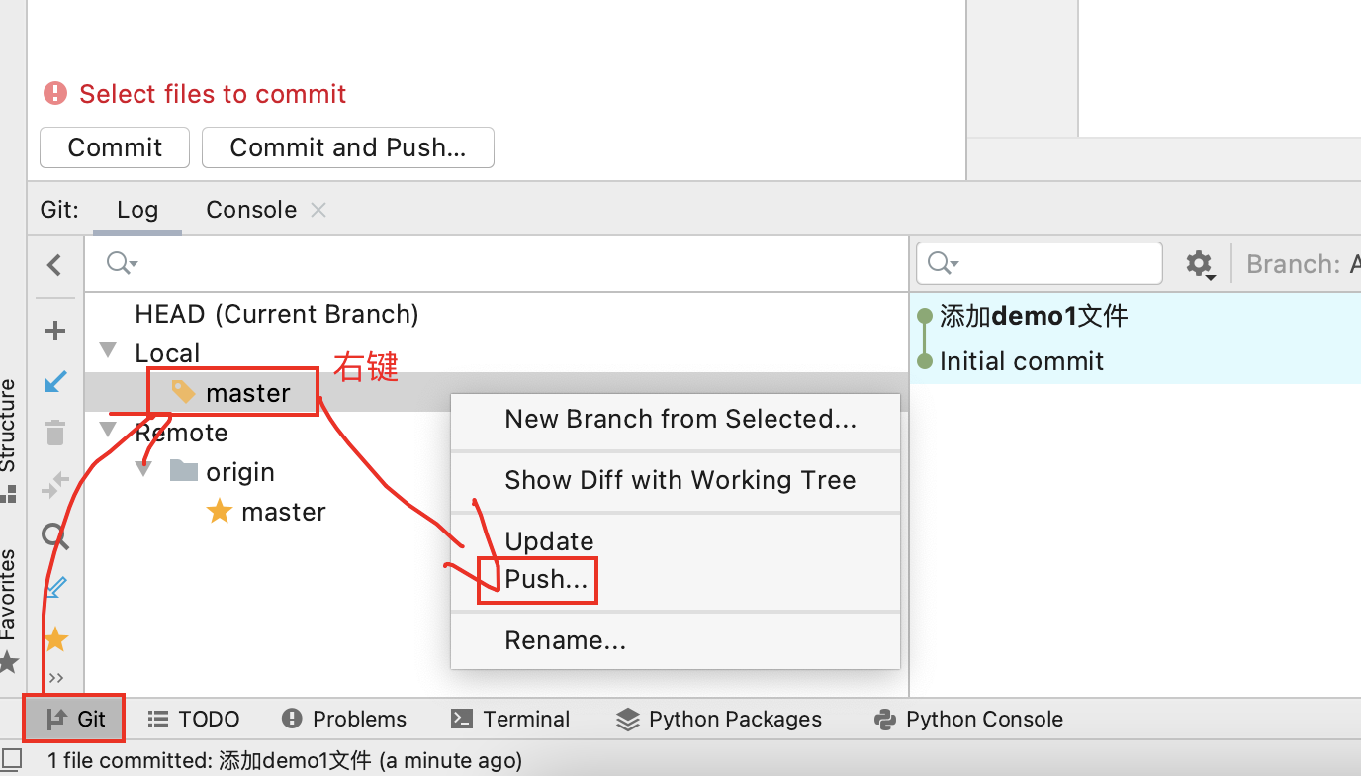Viewport: 1361px width, 776px height.
Task: Click the Find magnifier icon in Git sidebar
Action: pos(55,536)
